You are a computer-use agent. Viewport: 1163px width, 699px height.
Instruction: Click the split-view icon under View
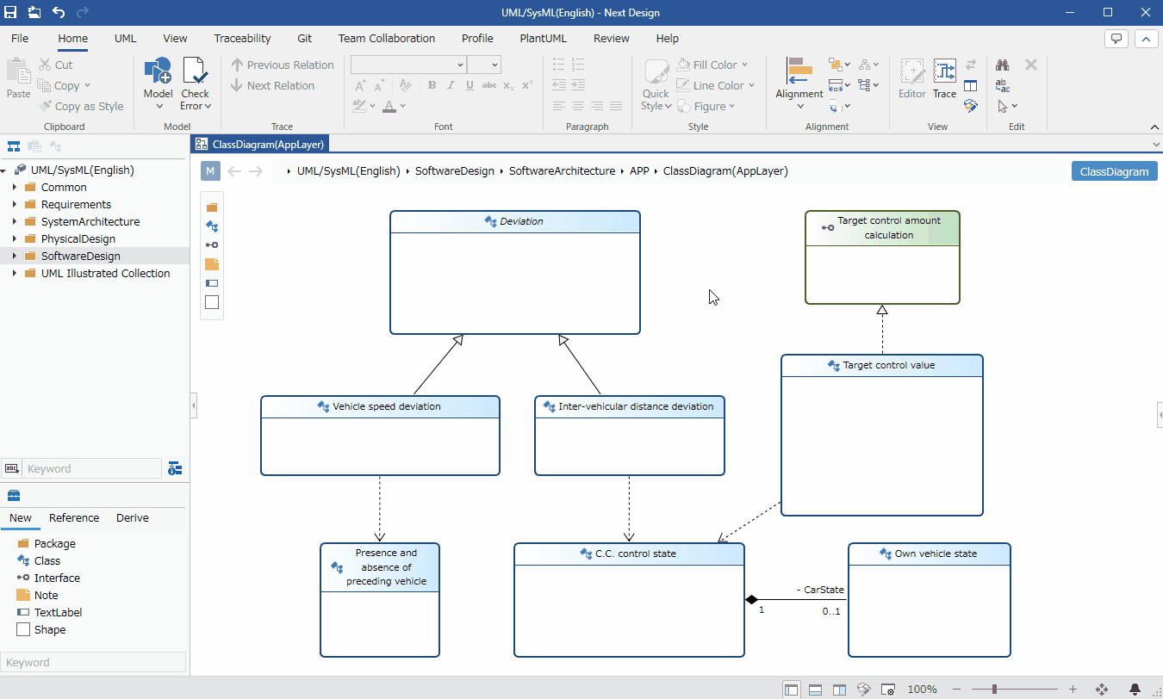(x=970, y=85)
